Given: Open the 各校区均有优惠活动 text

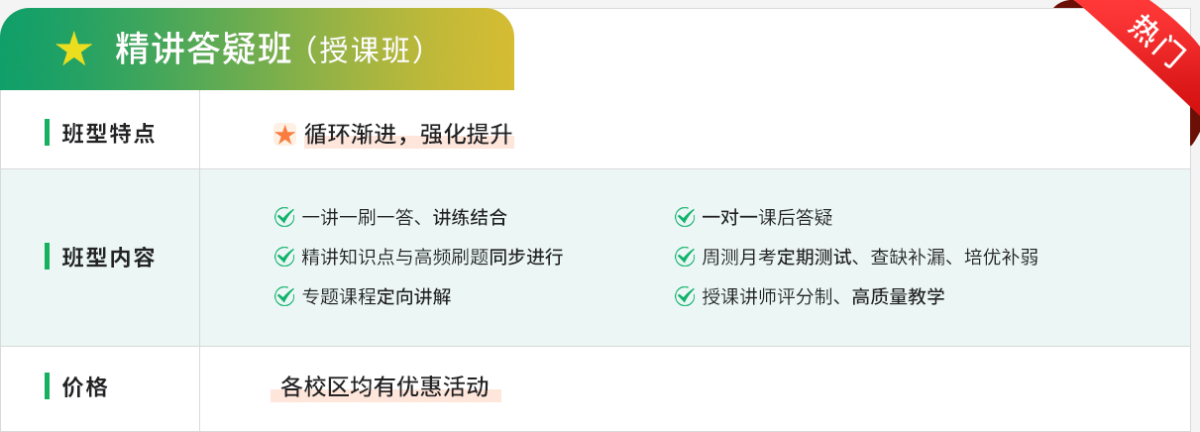Looking at the screenshot, I should pyautogui.click(x=385, y=386).
